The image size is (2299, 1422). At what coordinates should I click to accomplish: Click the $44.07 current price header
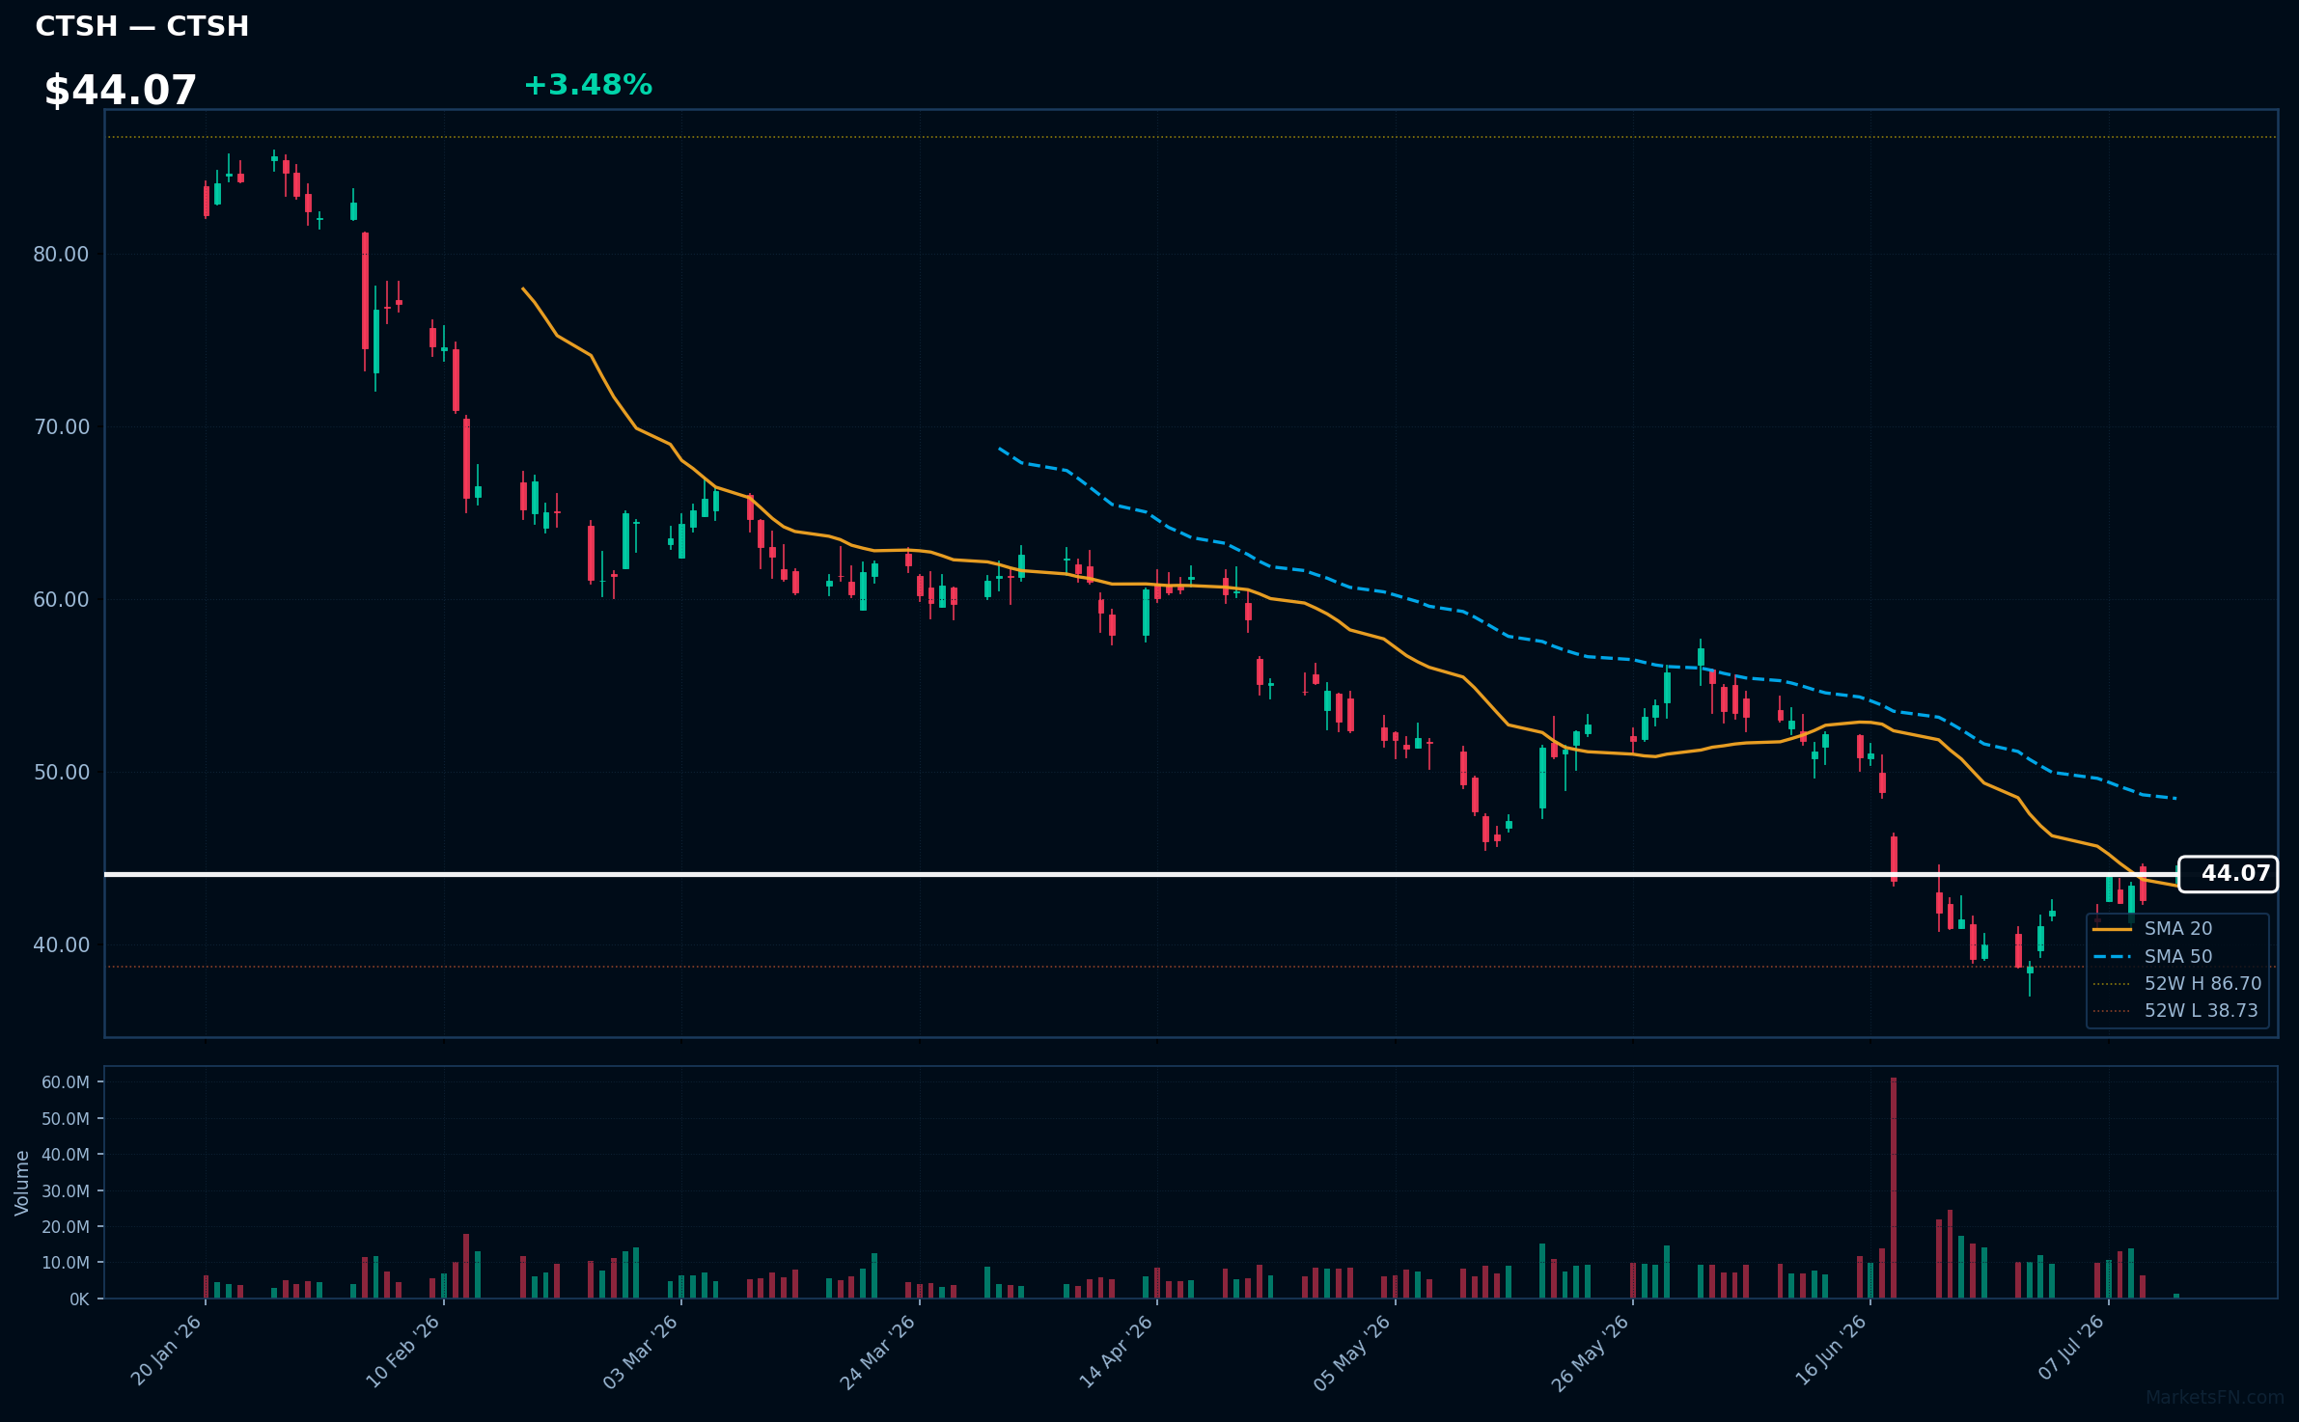121,91
